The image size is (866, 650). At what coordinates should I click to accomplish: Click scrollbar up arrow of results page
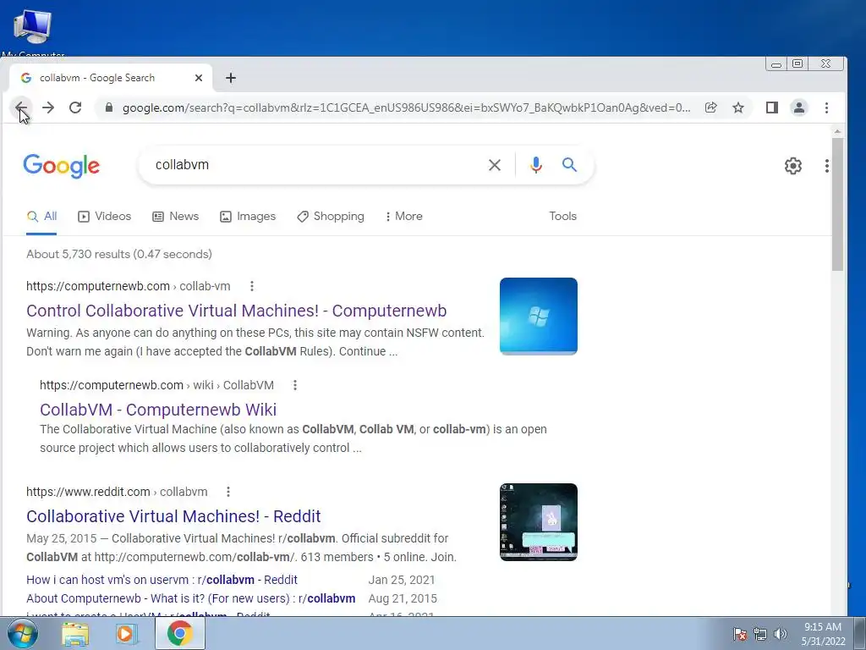click(x=837, y=131)
